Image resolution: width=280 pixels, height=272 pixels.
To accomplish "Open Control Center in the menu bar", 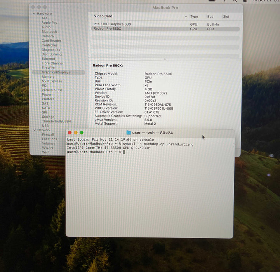I will (x=245, y=1).
